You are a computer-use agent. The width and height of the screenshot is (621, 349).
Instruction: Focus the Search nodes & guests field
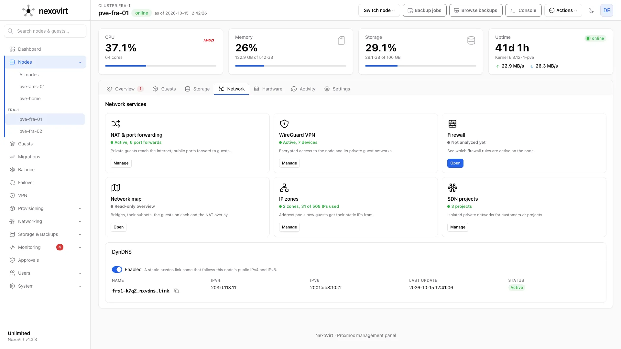[45, 31]
